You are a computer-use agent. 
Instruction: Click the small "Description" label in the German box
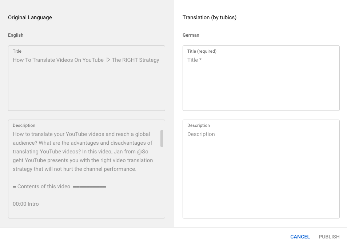click(x=199, y=125)
